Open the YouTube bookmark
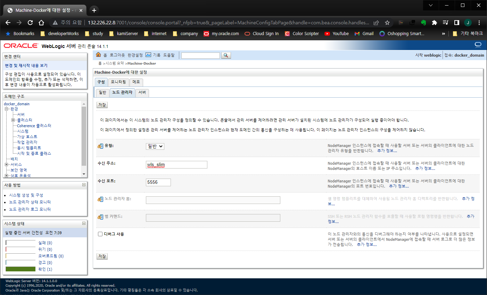The image size is (487, 295). (337, 34)
